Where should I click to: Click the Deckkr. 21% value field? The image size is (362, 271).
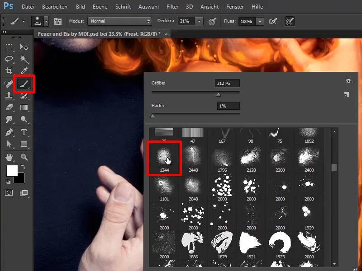(x=186, y=21)
